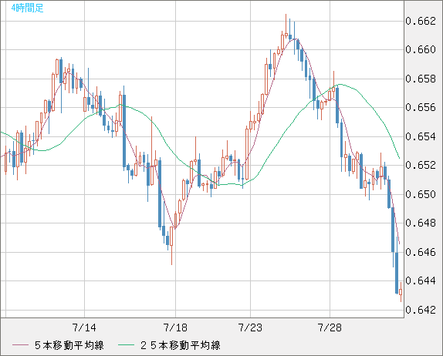Click the 5本移動平均線 legend text
This screenshot has height=356, width=443.
point(69,345)
